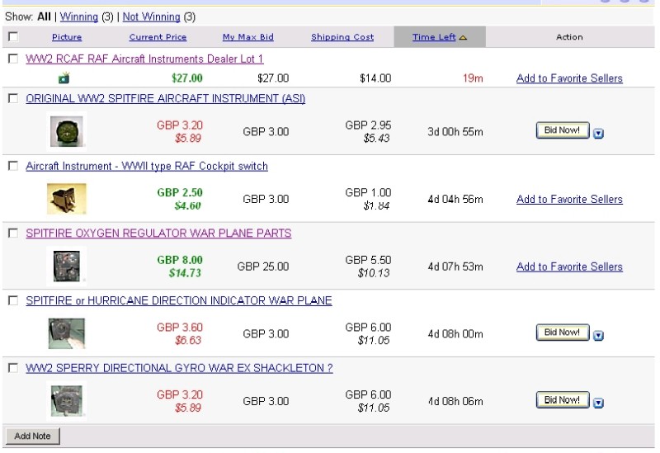Sort by Time Left column

pos(434,37)
